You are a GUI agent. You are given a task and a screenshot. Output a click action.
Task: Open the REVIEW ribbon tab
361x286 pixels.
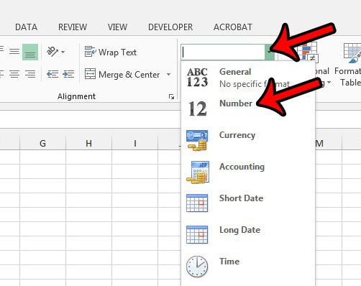[x=73, y=27]
